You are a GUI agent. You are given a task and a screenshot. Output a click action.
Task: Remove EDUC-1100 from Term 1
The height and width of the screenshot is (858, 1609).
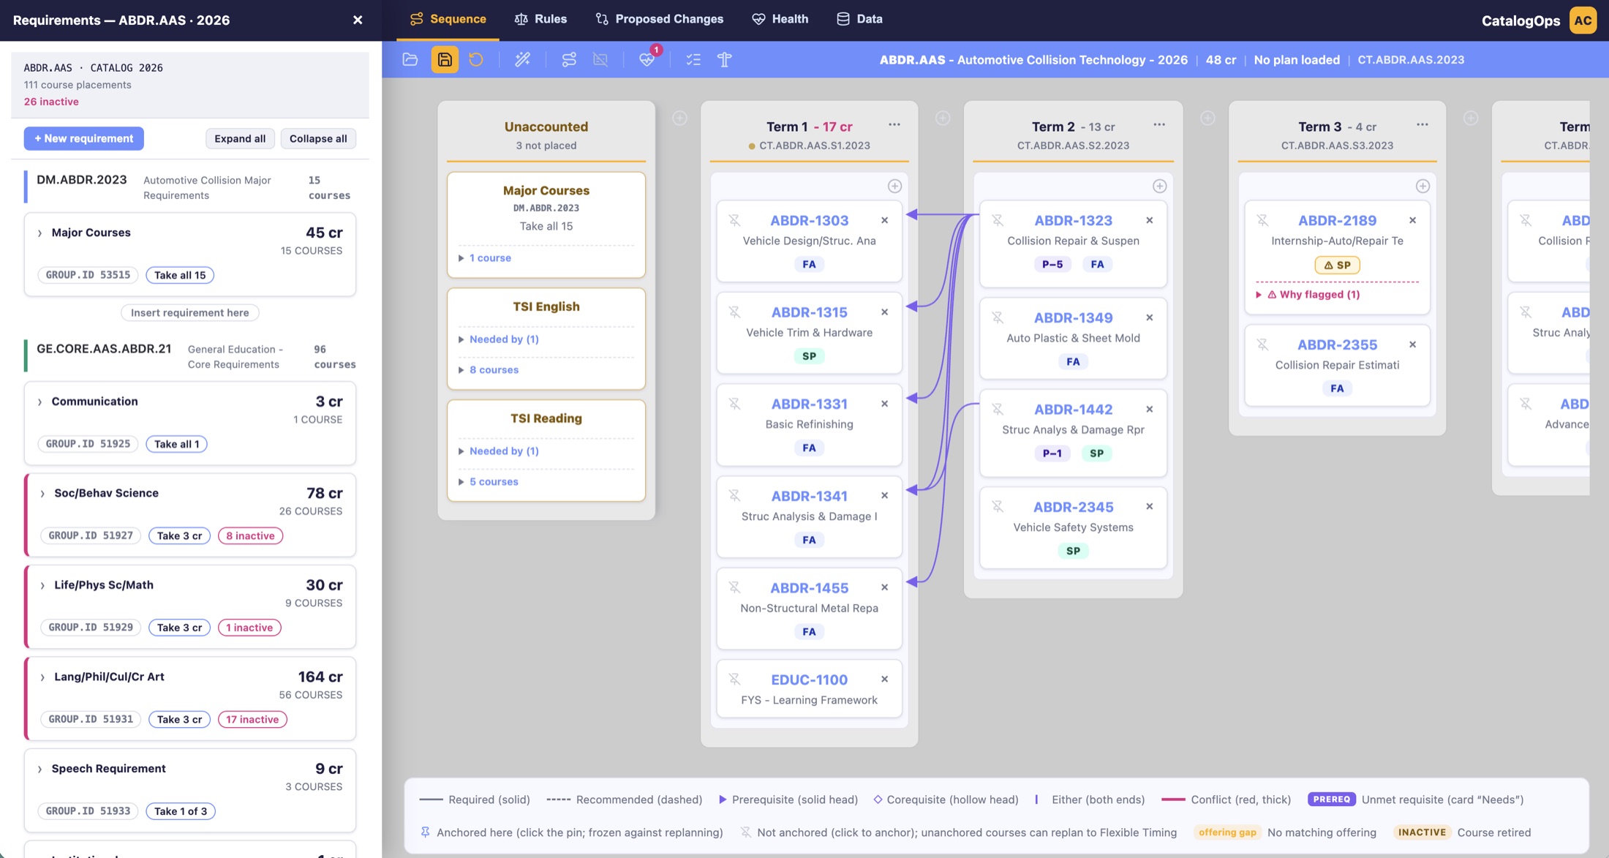(x=884, y=679)
